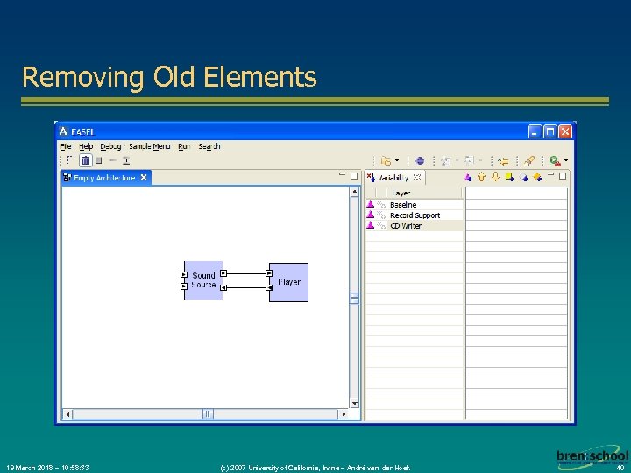The width and height of the screenshot is (631, 473).
Task: Open the folder icon dropdown arrow
Action: 397,160
